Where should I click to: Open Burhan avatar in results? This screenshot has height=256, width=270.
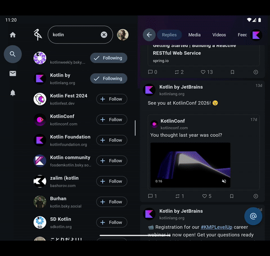click(40, 202)
